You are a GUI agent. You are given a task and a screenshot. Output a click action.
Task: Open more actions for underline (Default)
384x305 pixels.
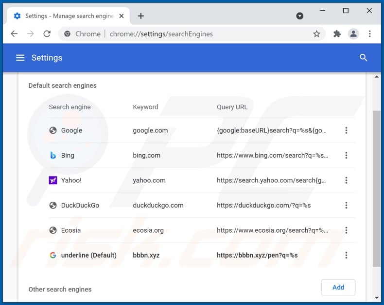[346, 255]
